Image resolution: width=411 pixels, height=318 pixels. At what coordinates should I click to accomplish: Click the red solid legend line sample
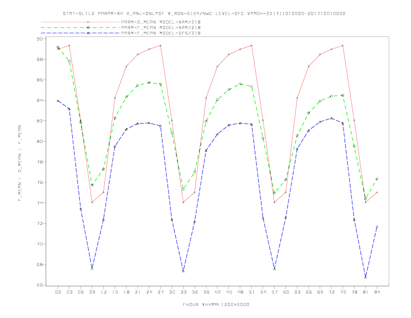point(80,22)
